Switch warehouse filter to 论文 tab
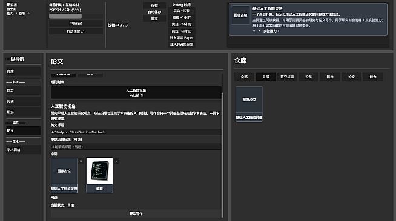 click(x=352, y=77)
